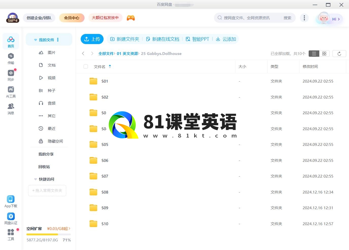Open 我的文件 three-dot options
349x250 pixels.
click(x=58, y=40)
